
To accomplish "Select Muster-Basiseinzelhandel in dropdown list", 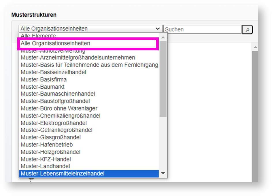I will [53, 72].
